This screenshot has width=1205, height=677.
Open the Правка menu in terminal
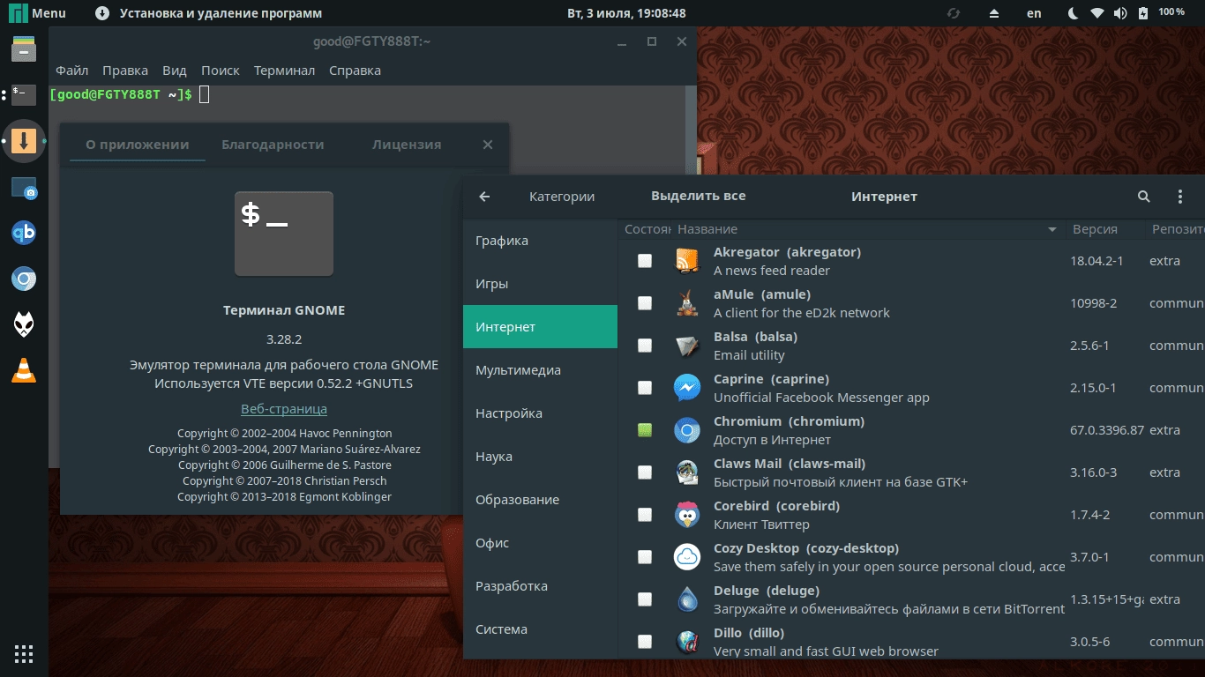coord(125,71)
